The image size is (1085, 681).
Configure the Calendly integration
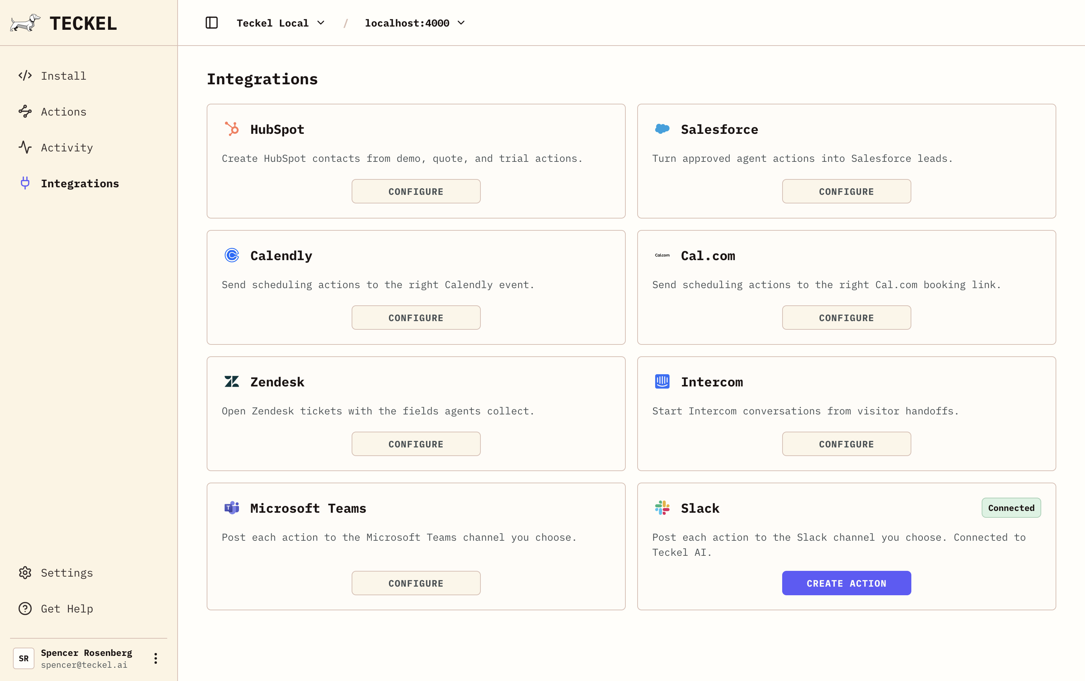pos(416,318)
